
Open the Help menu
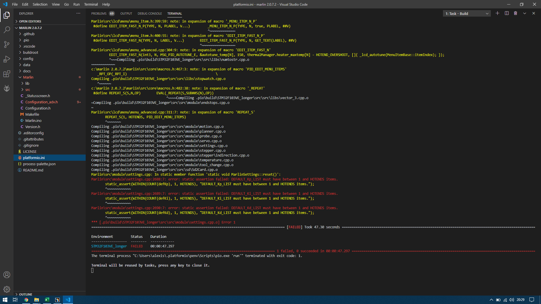106,4
